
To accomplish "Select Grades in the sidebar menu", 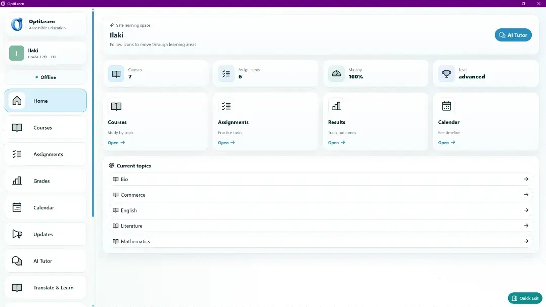I will (45, 181).
